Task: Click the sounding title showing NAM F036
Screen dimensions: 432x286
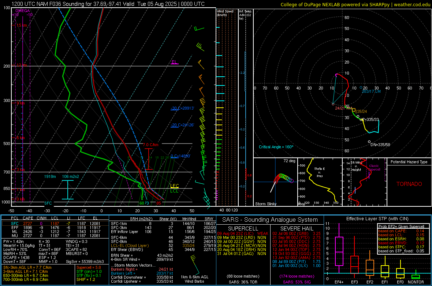Action: coord(108,4)
